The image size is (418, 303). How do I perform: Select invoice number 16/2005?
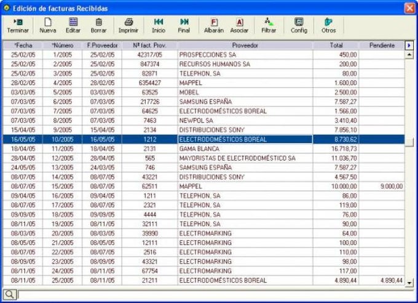click(62, 196)
